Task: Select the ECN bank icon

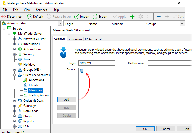Action: (x=20, y=126)
